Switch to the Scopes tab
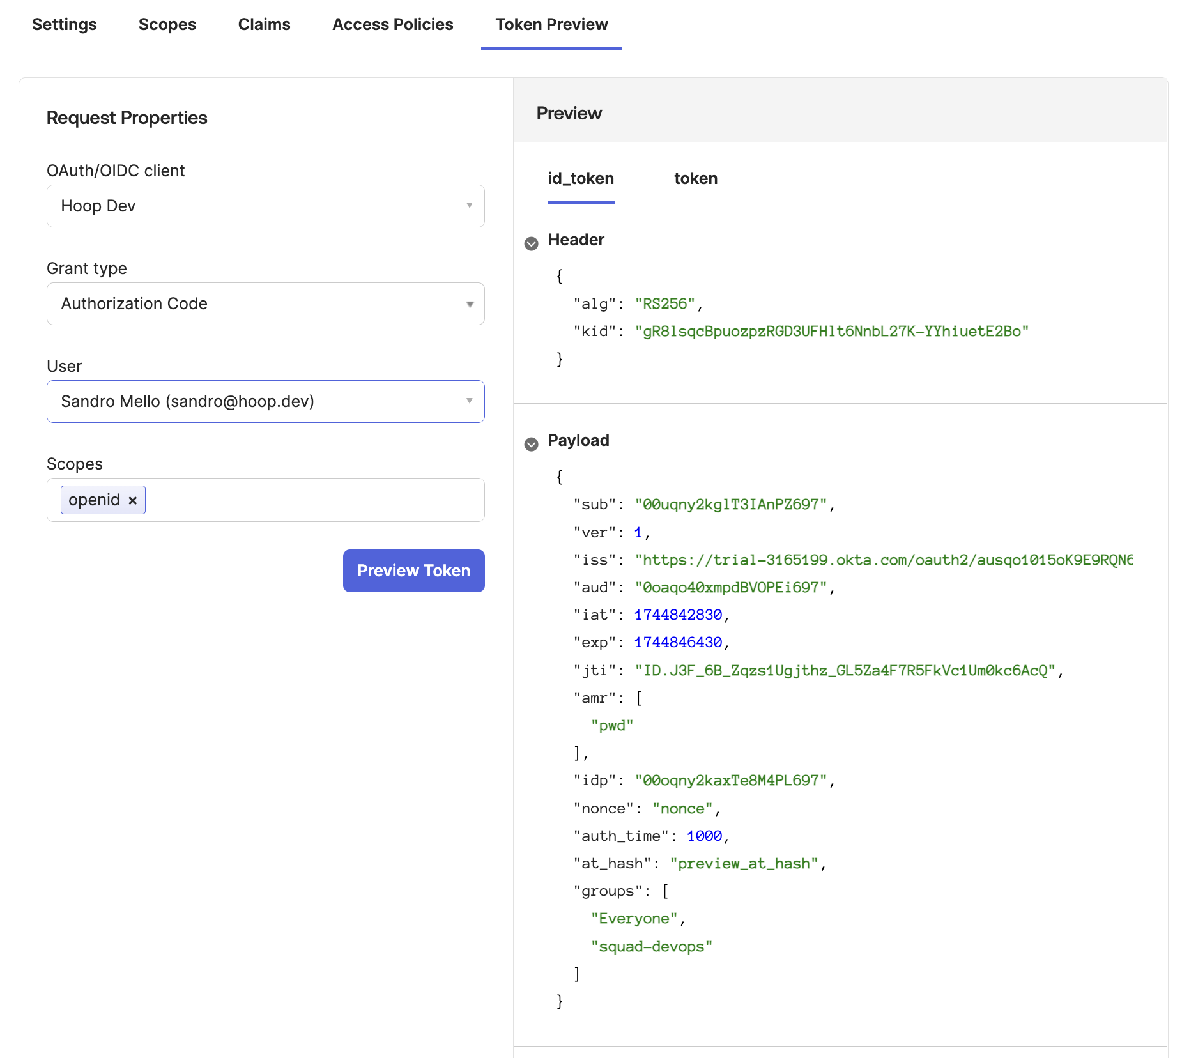The height and width of the screenshot is (1058, 1182). 167,24
